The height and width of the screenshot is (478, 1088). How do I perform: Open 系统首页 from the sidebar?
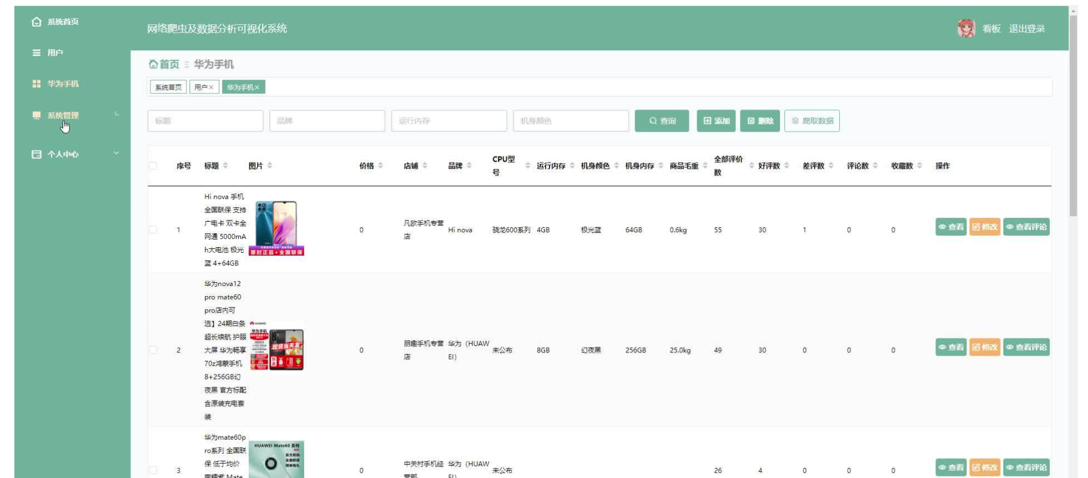pyautogui.click(x=63, y=22)
